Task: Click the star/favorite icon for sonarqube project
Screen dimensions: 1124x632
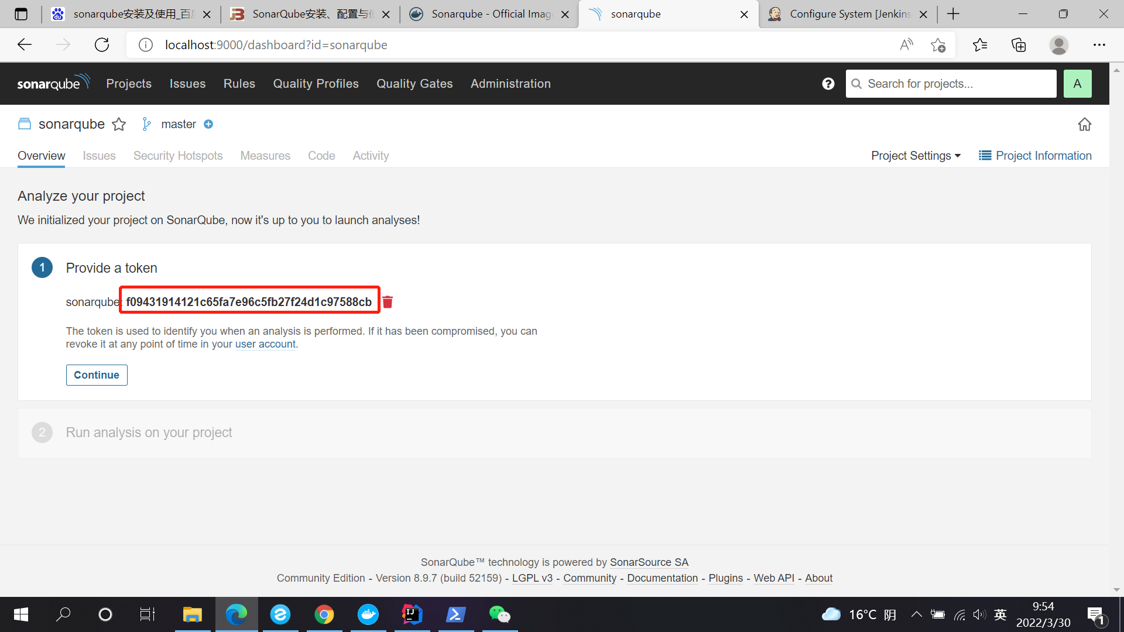Action: click(x=118, y=123)
